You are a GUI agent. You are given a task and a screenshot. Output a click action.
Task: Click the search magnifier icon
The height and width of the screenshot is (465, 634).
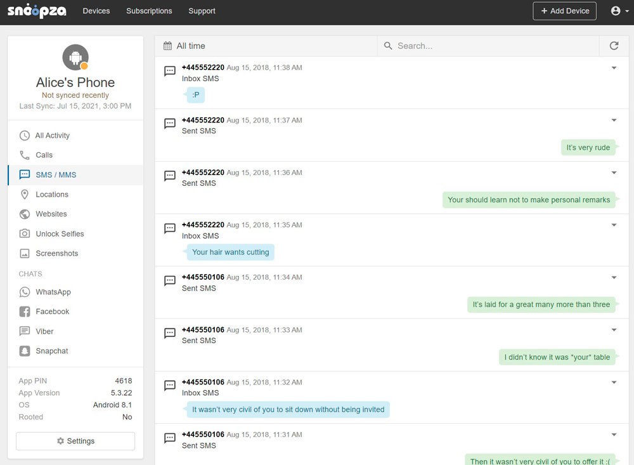point(388,46)
